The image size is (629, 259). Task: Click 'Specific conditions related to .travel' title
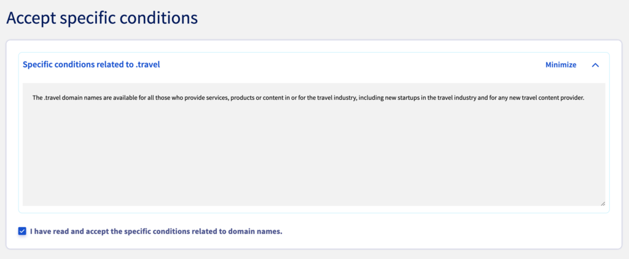(92, 64)
